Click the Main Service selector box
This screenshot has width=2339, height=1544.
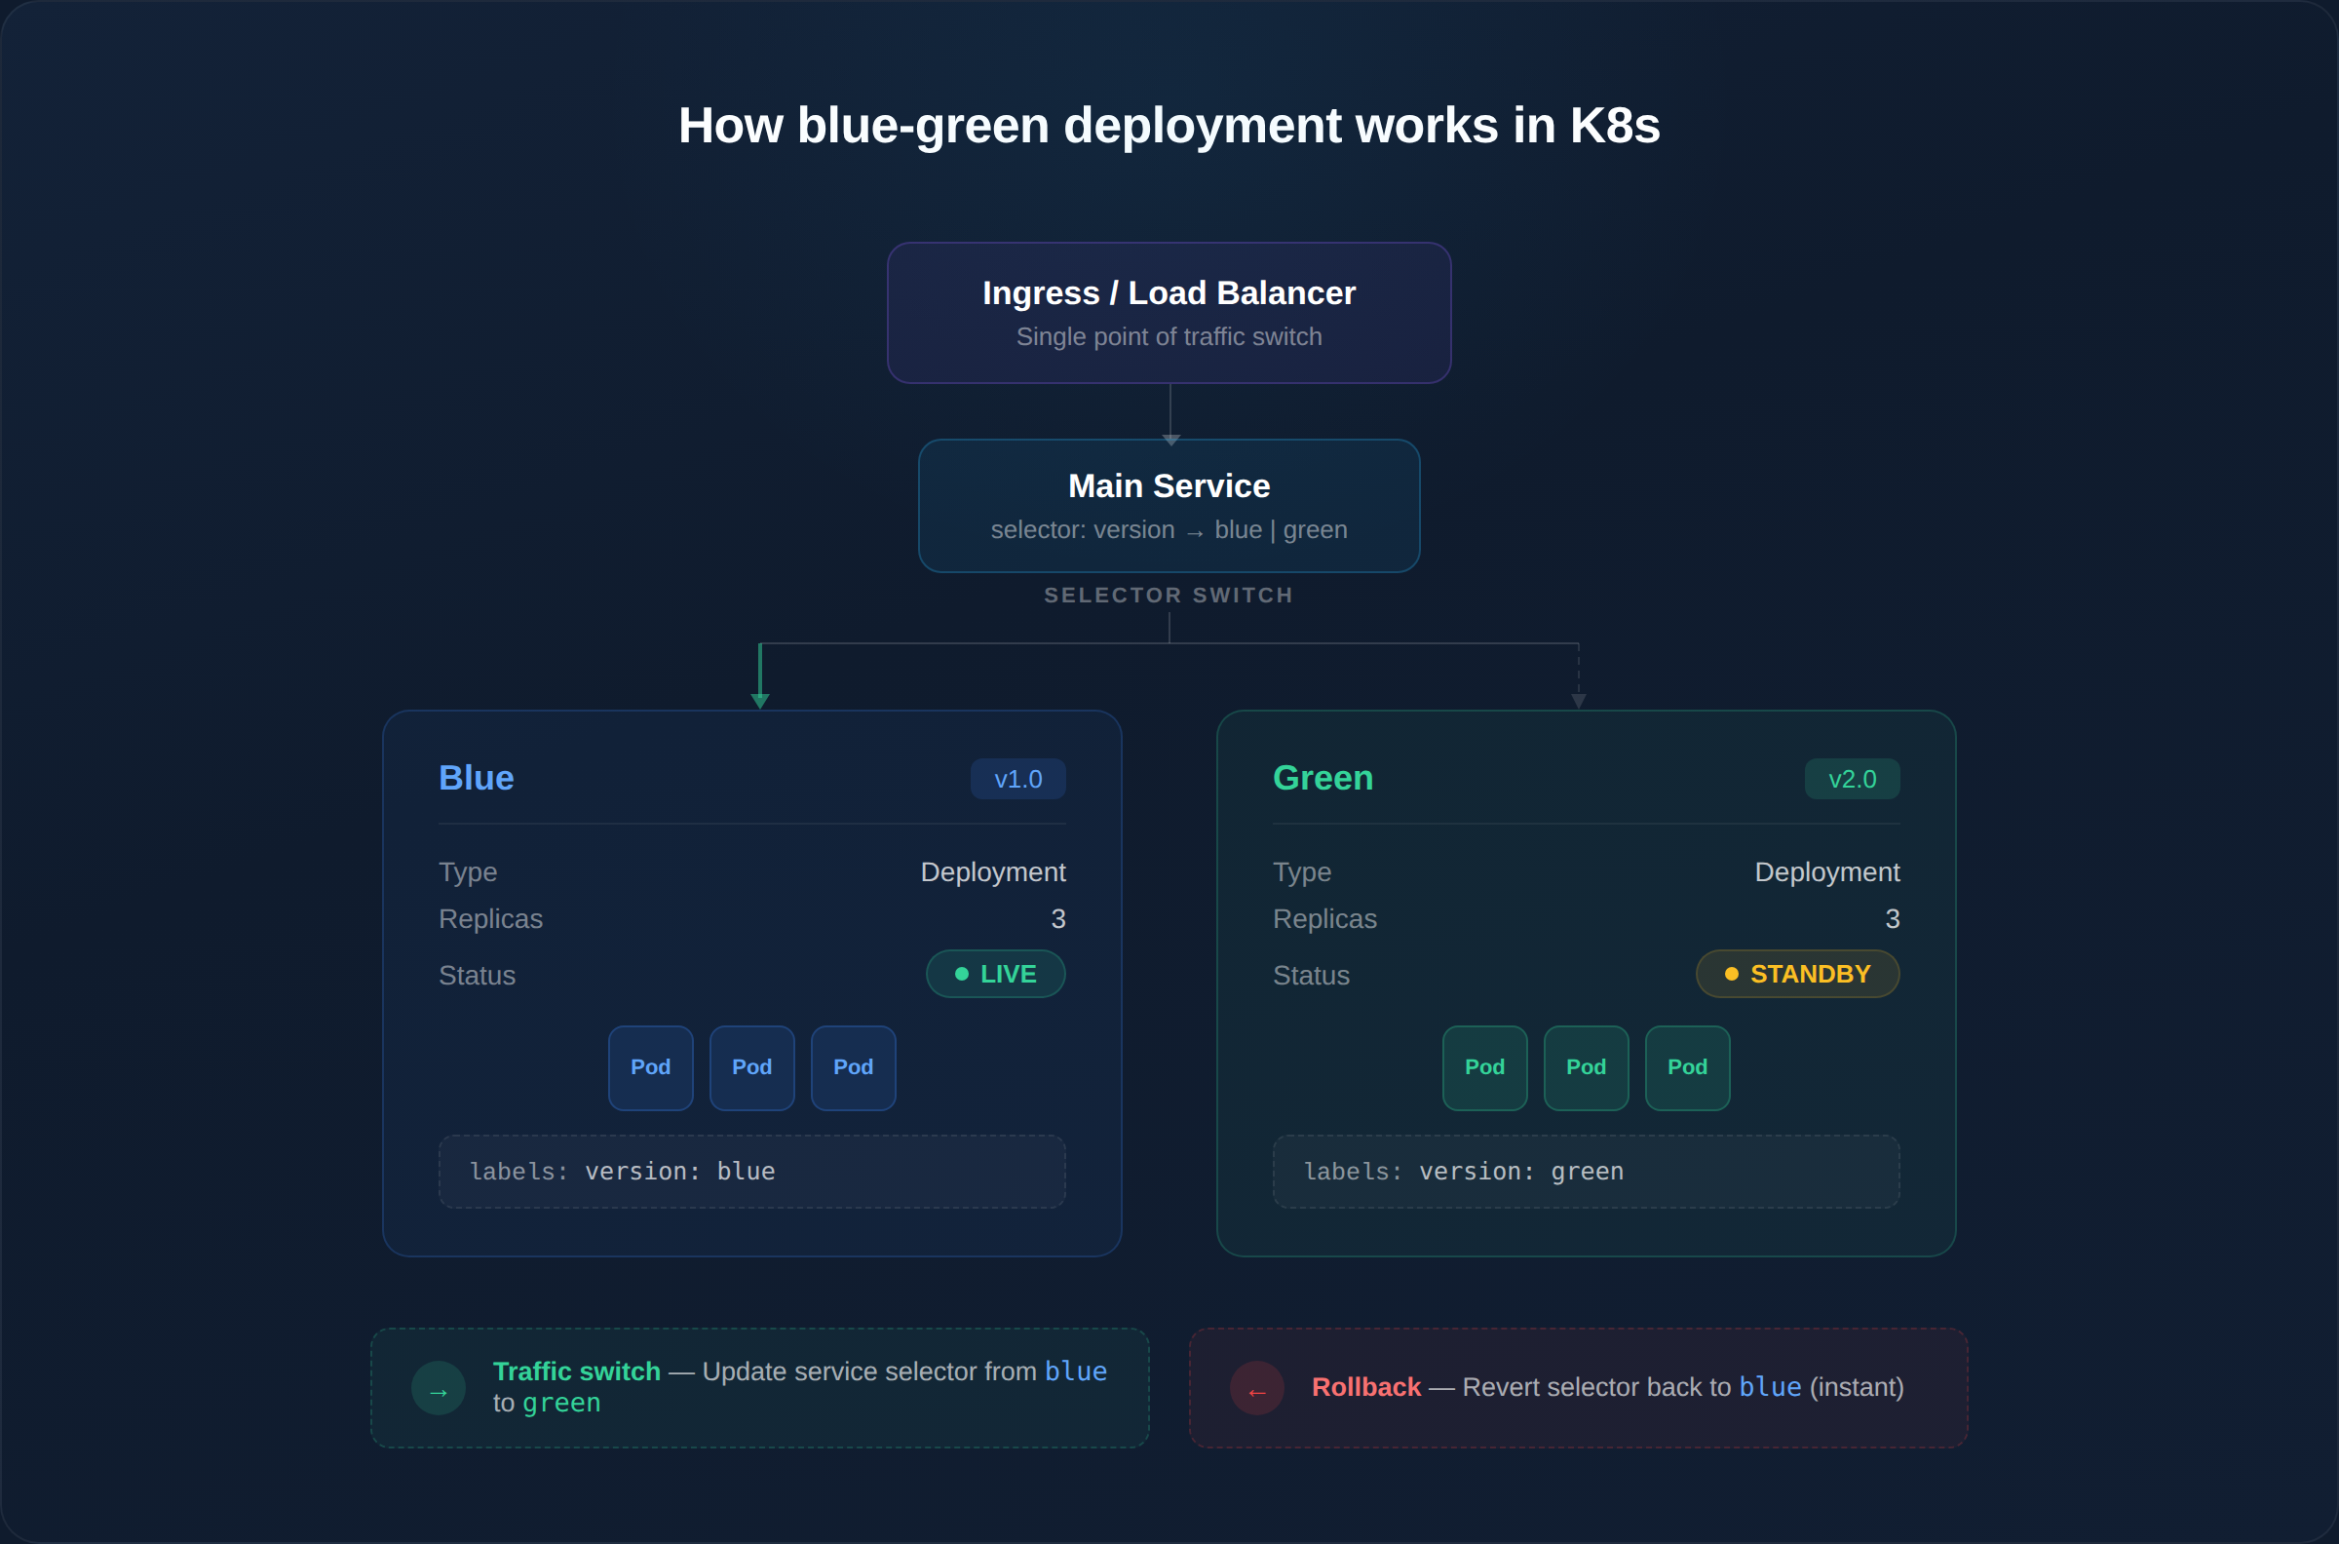point(1169,505)
